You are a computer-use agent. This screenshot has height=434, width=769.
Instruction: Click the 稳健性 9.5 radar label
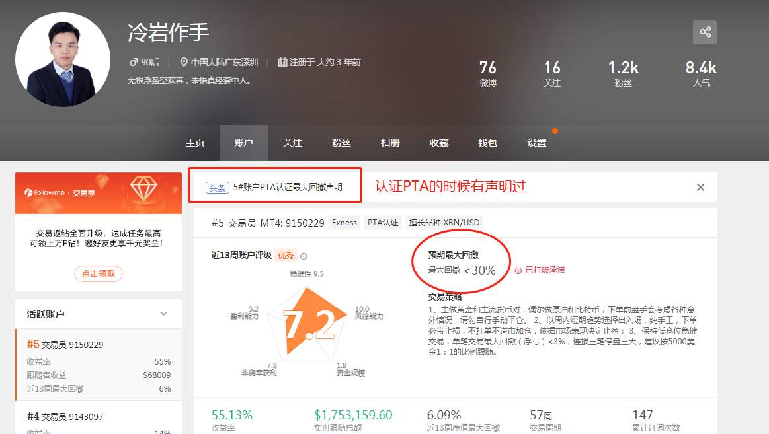(307, 274)
